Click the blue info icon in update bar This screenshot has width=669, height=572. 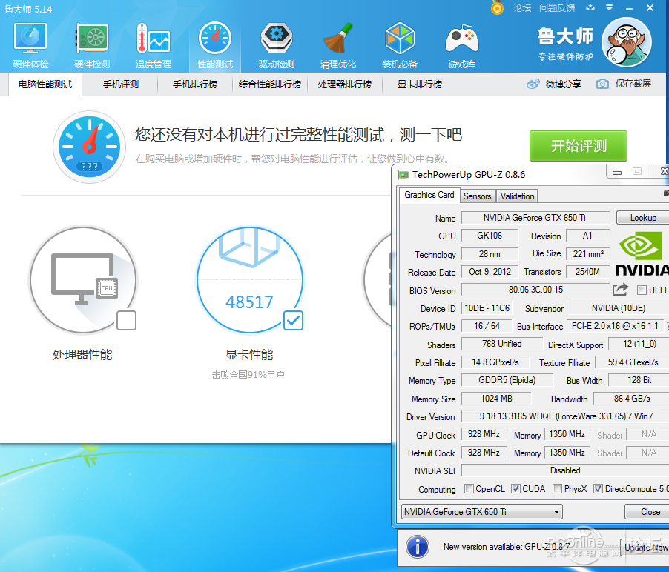click(x=418, y=547)
